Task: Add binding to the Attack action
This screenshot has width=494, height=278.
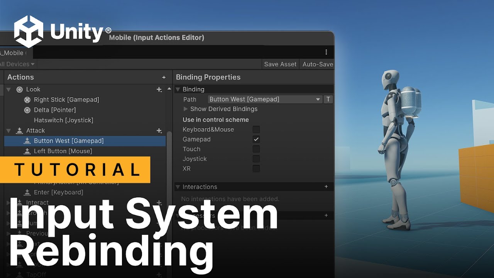Action: point(159,131)
